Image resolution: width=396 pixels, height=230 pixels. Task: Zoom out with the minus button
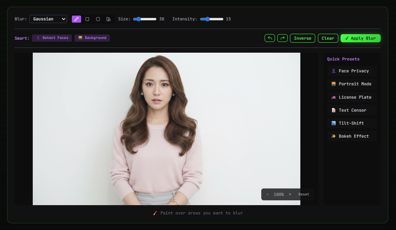click(267, 194)
